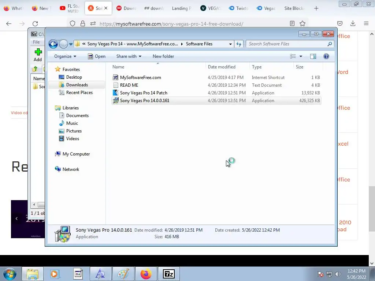
Task: Click New folder button
Action: pos(163,56)
